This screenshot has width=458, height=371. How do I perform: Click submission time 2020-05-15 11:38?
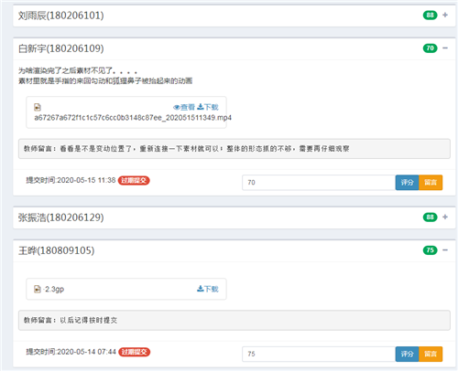(x=71, y=180)
